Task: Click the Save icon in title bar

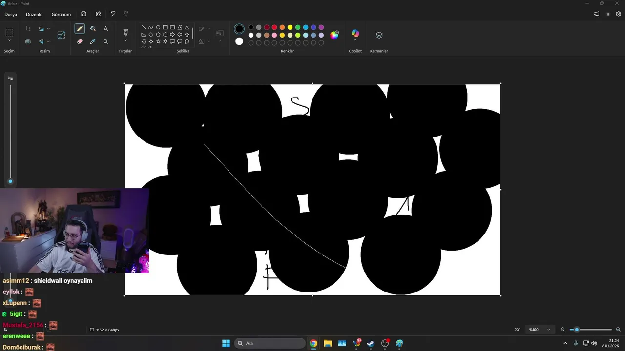Action: 83,14
